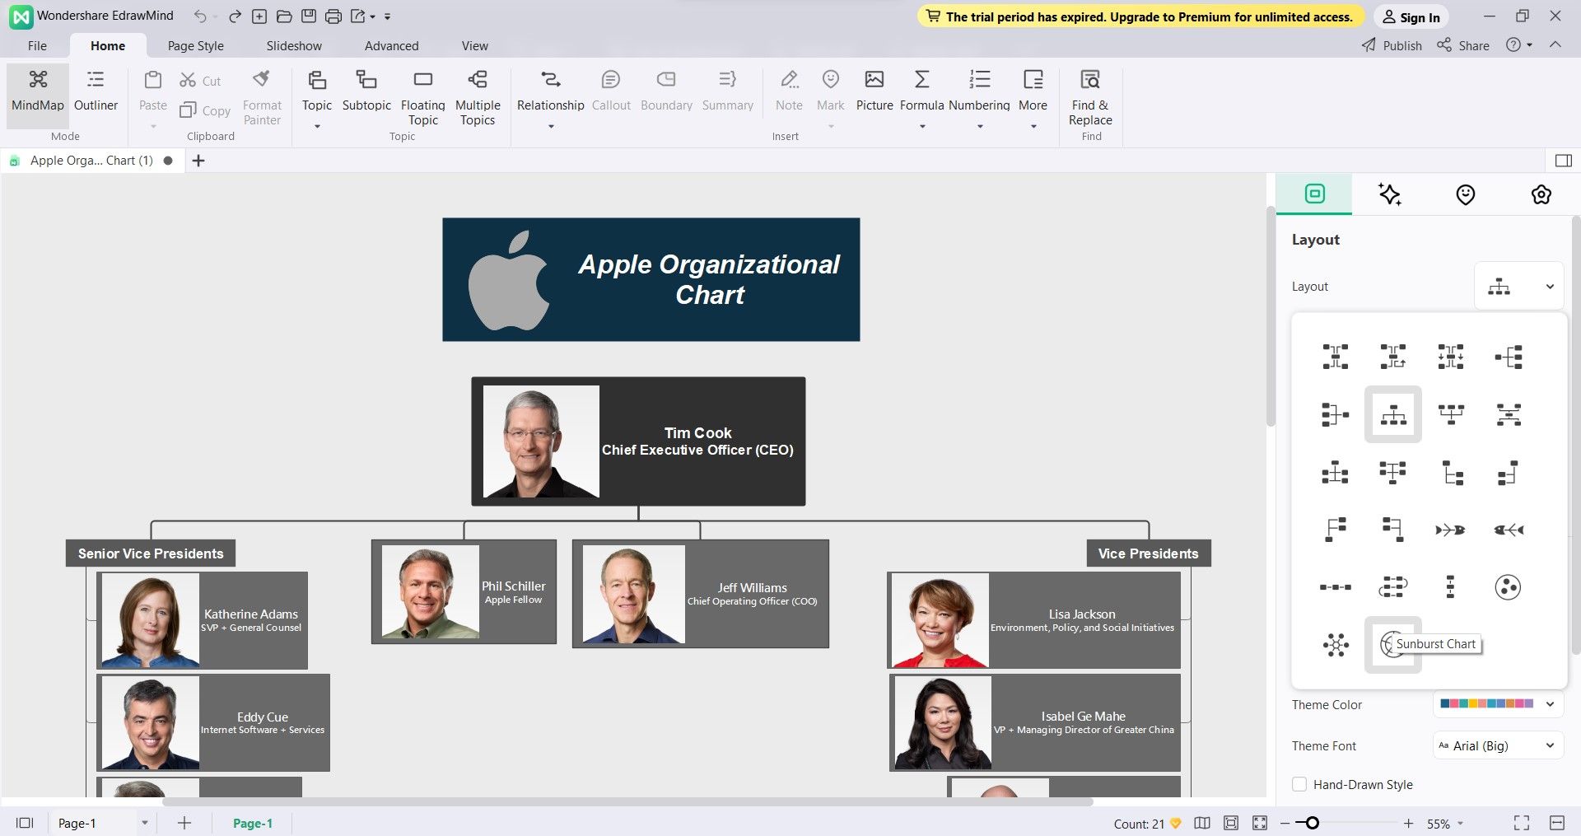Image resolution: width=1581 pixels, height=836 pixels.
Task: Insert a Boundary around topics
Action: tap(666, 91)
